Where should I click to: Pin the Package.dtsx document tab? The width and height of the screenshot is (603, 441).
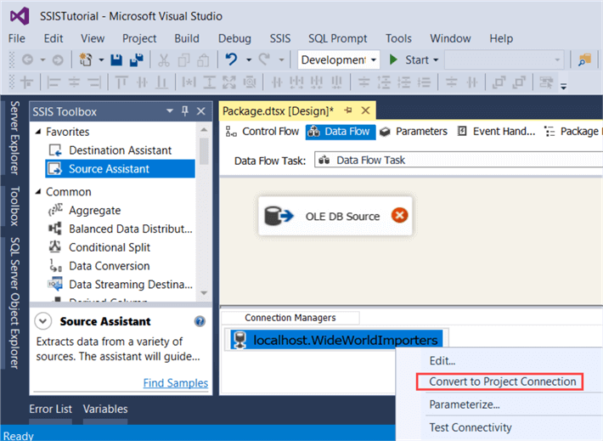click(348, 110)
